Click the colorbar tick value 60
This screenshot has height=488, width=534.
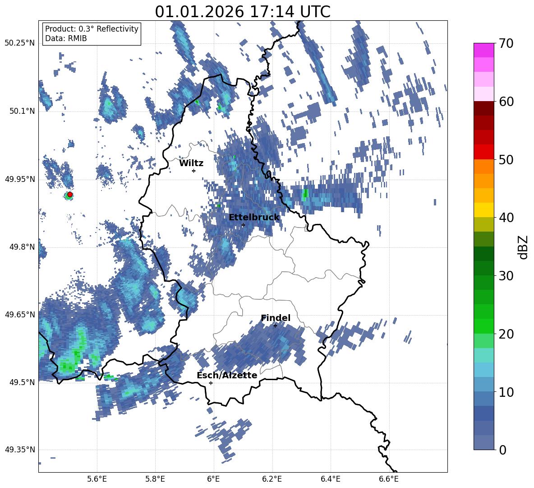[506, 102]
